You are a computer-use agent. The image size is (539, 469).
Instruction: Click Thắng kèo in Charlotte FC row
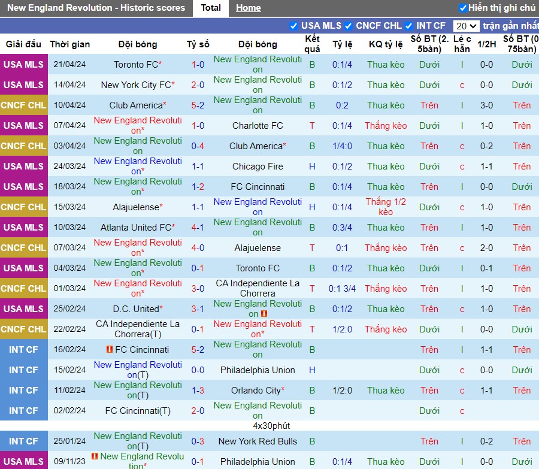(386, 126)
